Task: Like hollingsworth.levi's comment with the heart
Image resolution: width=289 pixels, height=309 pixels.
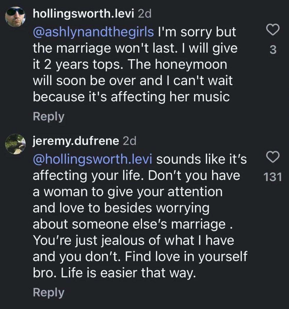Action: 272,30
